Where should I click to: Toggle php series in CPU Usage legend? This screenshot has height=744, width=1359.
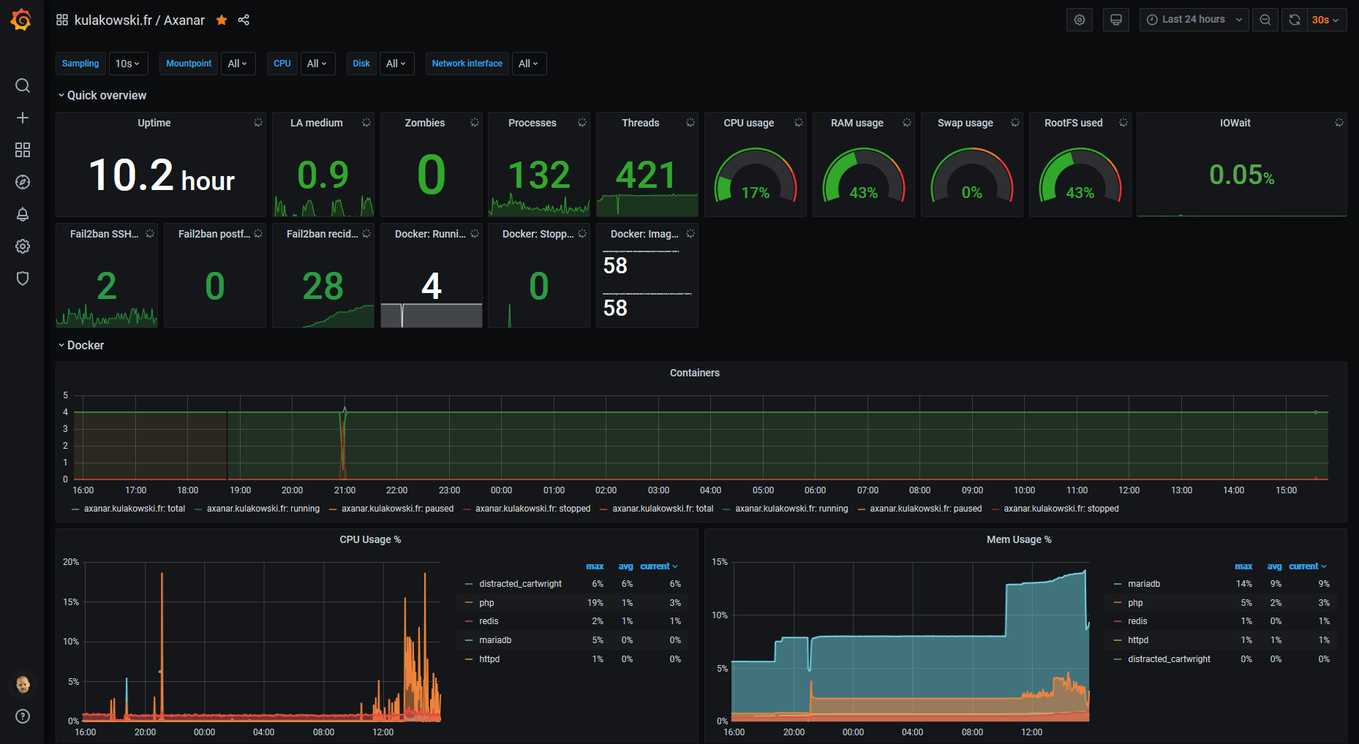(x=486, y=603)
